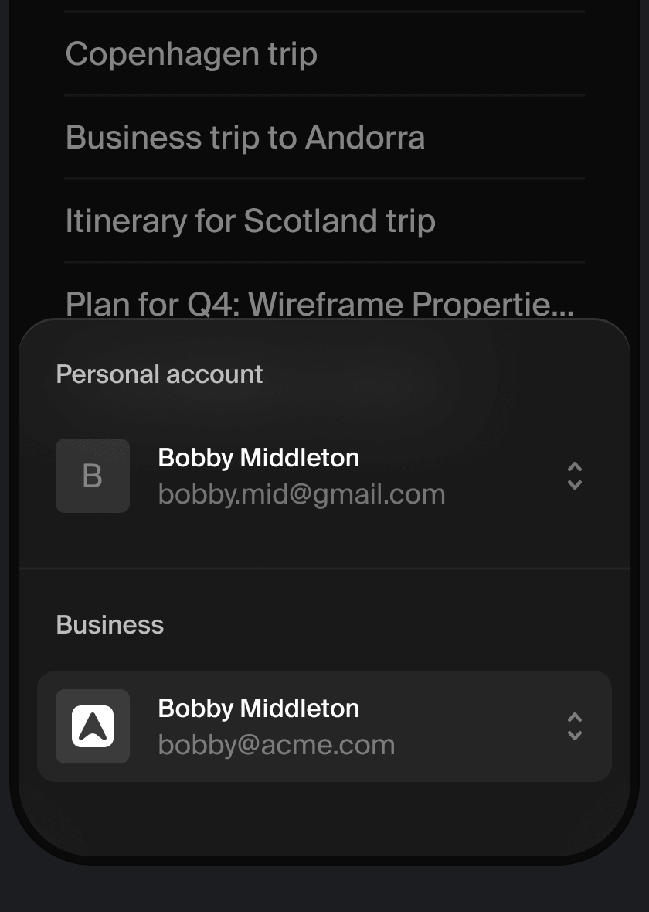Click the divider between Personal and Business sections

(324, 569)
